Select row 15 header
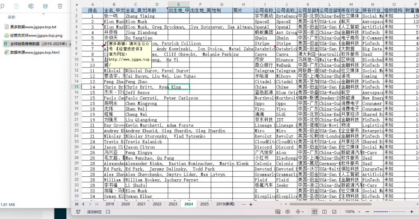The height and width of the screenshot is (219, 419). [77, 87]
